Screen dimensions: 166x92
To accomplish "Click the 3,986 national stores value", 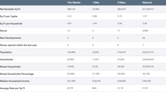I will click(x=145, y=31).
